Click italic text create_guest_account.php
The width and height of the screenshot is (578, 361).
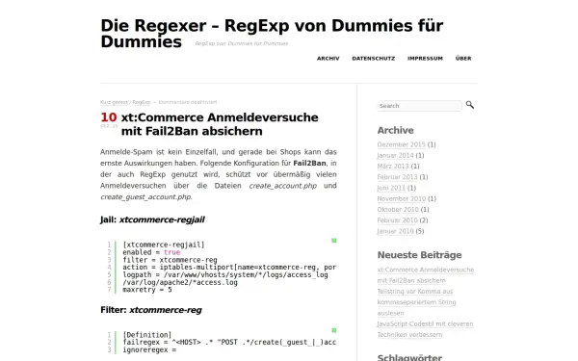(145, 197)
